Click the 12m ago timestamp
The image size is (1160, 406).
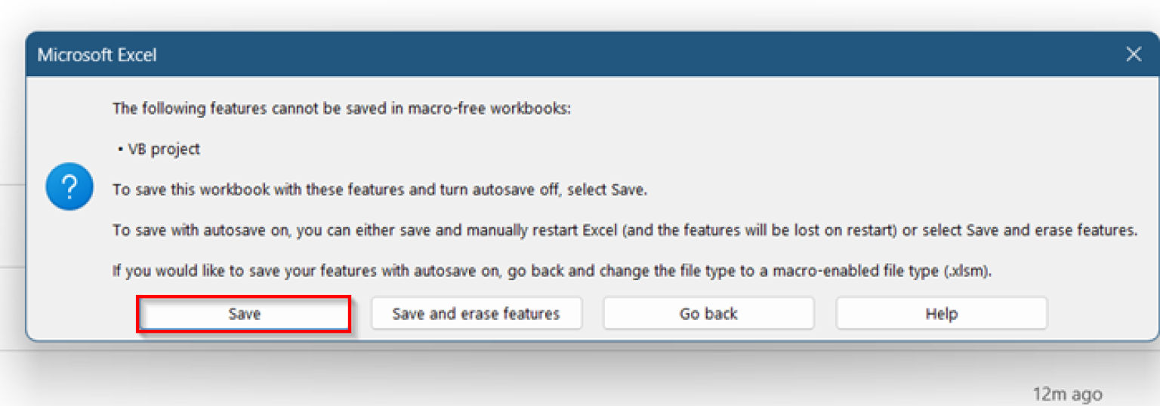point(1066,394)
